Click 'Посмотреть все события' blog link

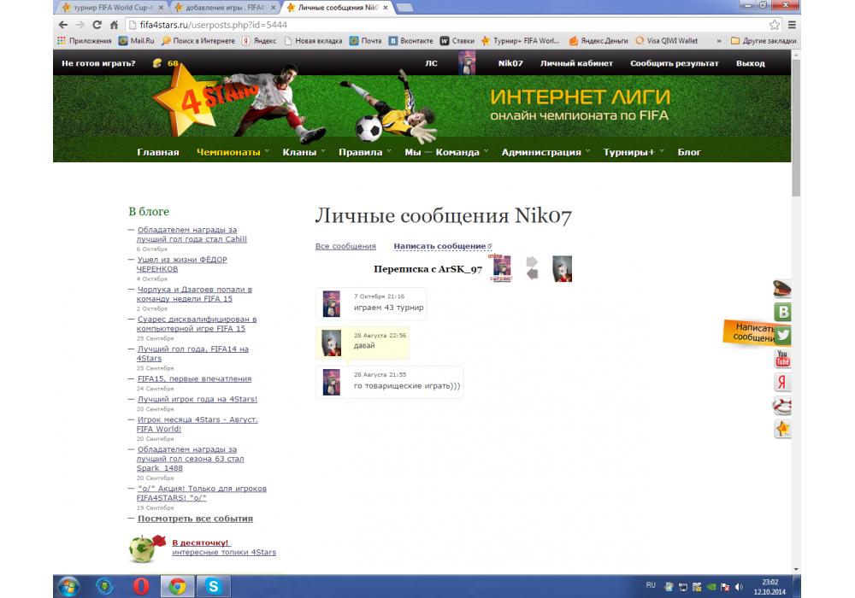pyautogui.click(x=195, y=519)
